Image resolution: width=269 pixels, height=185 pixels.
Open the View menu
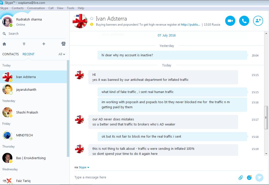point(60,8)
